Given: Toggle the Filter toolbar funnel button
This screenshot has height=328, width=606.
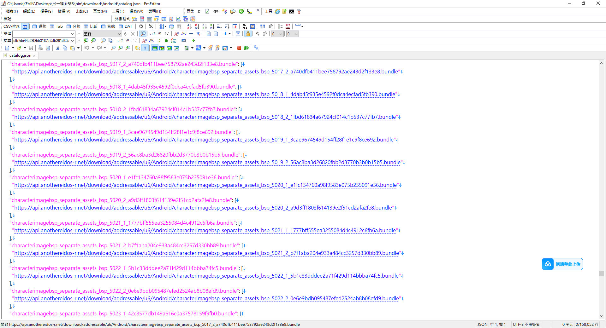Looking at the screenshot, I should 145,48.
